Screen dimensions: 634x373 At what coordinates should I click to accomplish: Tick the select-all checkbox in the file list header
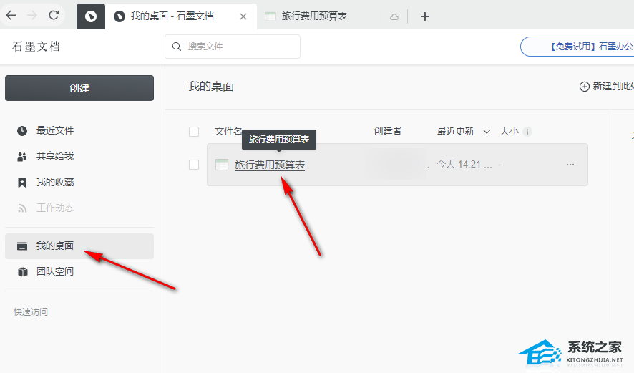click(194, 132)
